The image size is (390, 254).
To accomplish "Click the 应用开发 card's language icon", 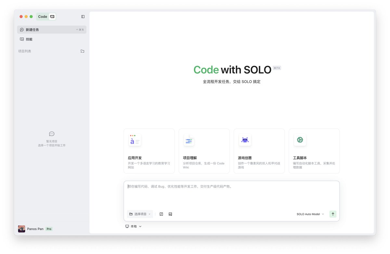I will (x=135, y=140).
